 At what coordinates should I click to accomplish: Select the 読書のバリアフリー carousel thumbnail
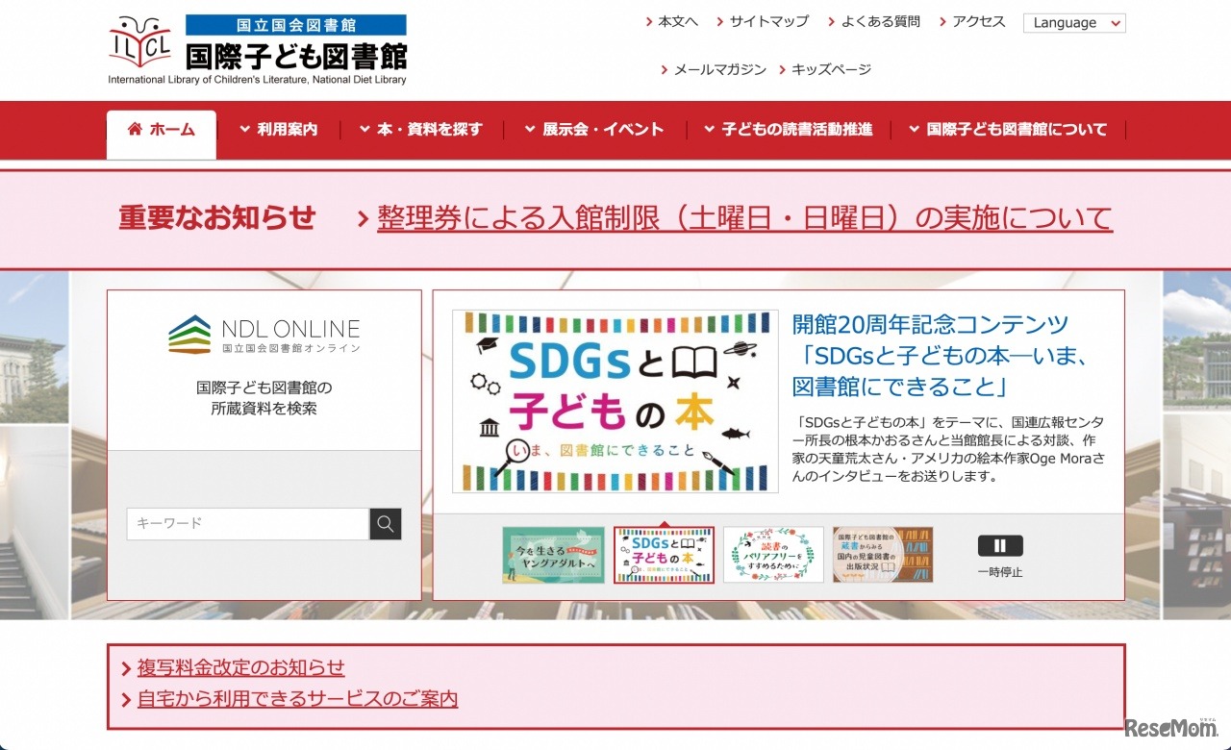tap(773, 555)
